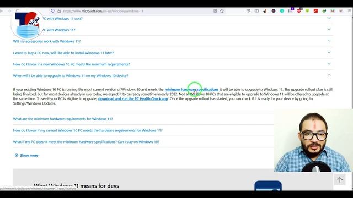The height and width of the screenshot is (198, 353).
Task: Toggle reader view icon in address bar
Action: pos(215,11)
